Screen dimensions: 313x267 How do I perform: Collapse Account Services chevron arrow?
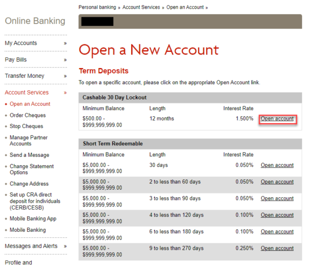[65, 92]
